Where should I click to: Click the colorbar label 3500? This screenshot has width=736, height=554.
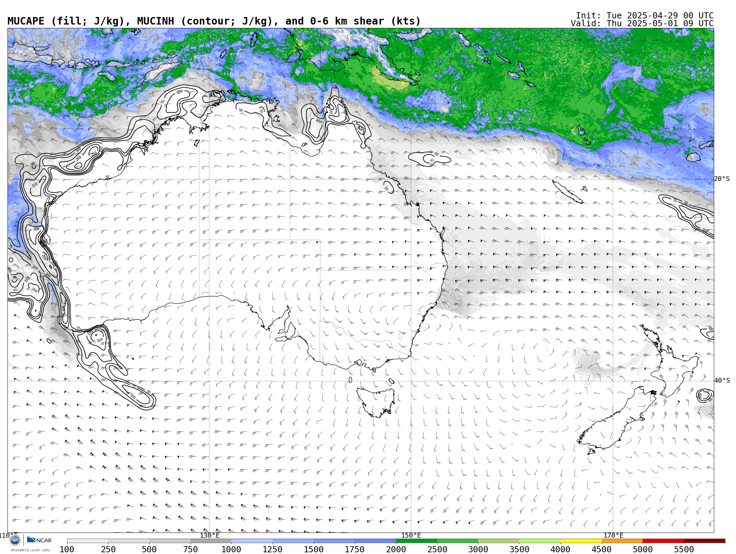519,549
